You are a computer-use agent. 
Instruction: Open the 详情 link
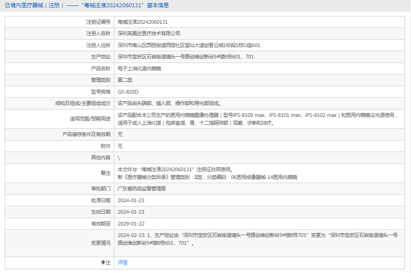coord(123,262)
